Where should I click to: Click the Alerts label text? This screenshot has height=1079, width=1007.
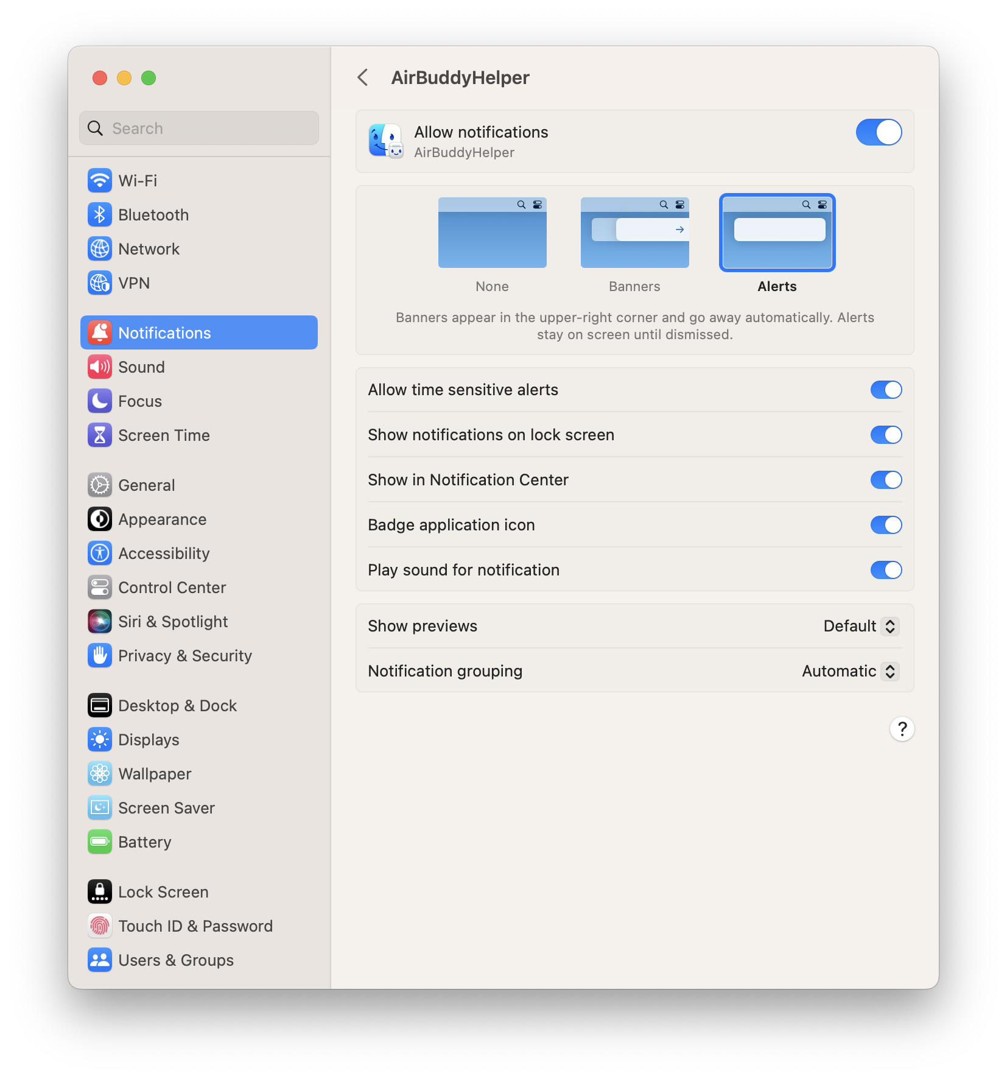tap(777, 286)
